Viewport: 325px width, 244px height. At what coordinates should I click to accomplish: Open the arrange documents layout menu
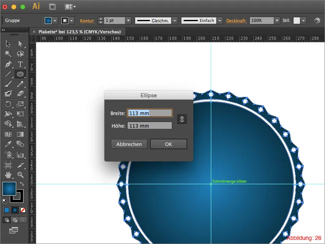tap(70, 7)
